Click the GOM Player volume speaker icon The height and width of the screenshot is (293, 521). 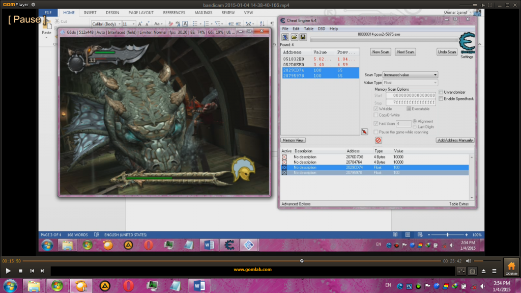[468, 261]
